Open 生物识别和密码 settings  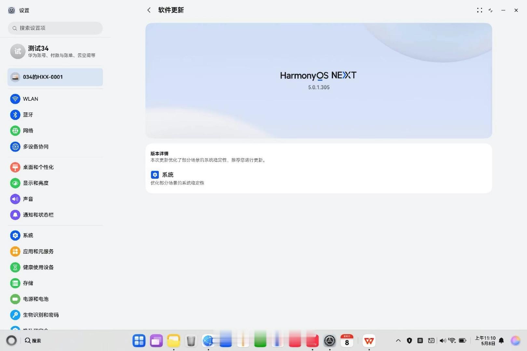[x=55, y=315]
